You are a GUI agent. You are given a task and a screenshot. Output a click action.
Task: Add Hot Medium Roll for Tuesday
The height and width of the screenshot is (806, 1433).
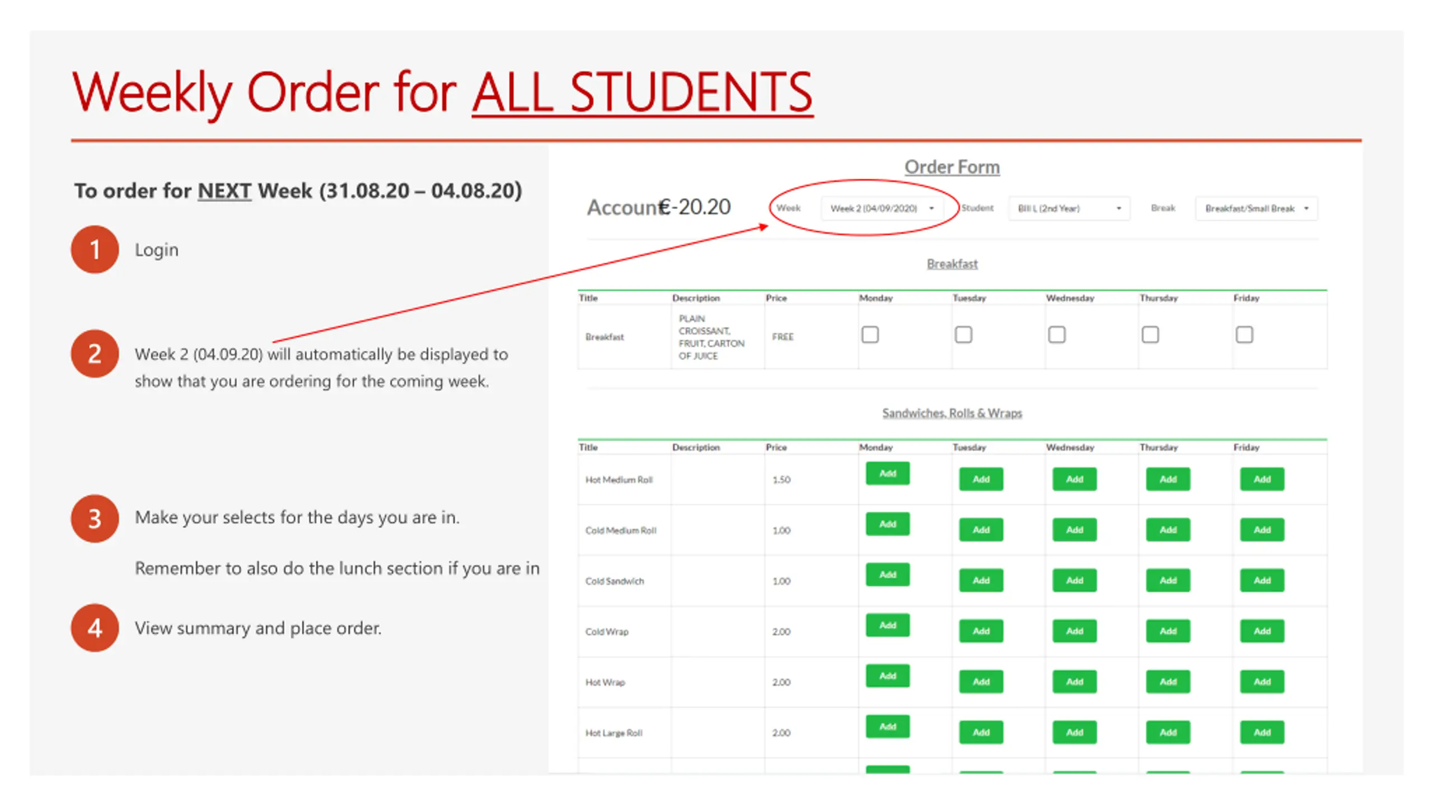pos(981,479)
